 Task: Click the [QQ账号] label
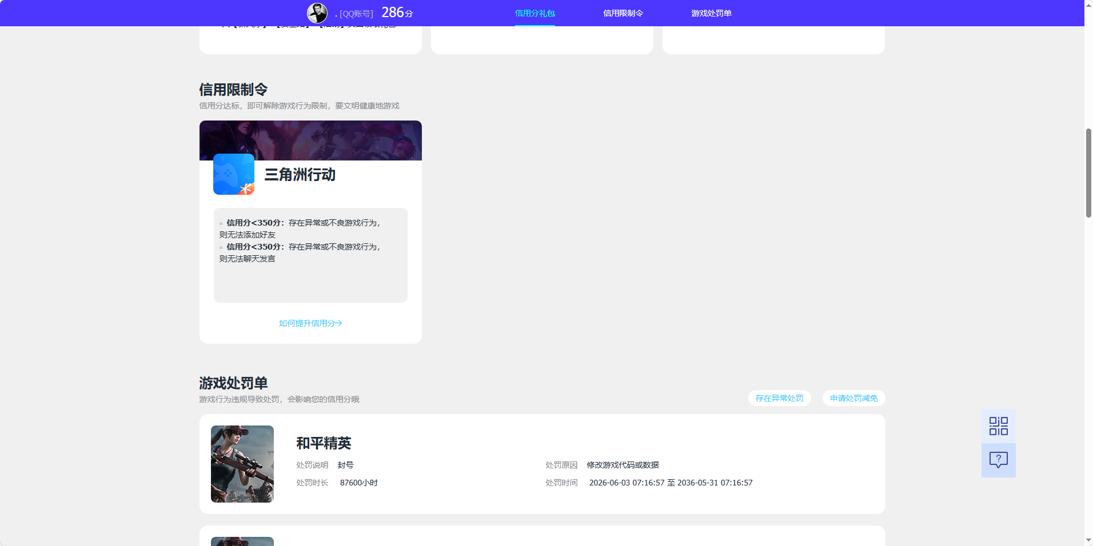(356, 14)
